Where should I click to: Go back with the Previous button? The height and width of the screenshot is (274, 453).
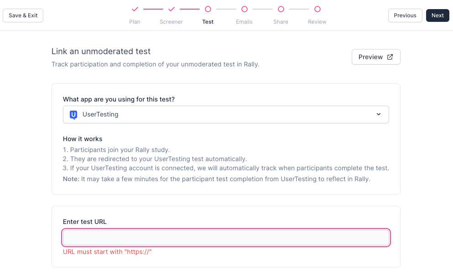click(x=405, y=15)
